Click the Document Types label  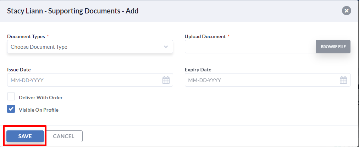(x=26, y=36)
